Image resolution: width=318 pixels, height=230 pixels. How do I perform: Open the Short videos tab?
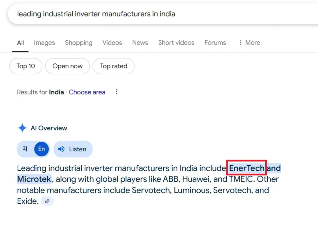[x=176, y=43]
